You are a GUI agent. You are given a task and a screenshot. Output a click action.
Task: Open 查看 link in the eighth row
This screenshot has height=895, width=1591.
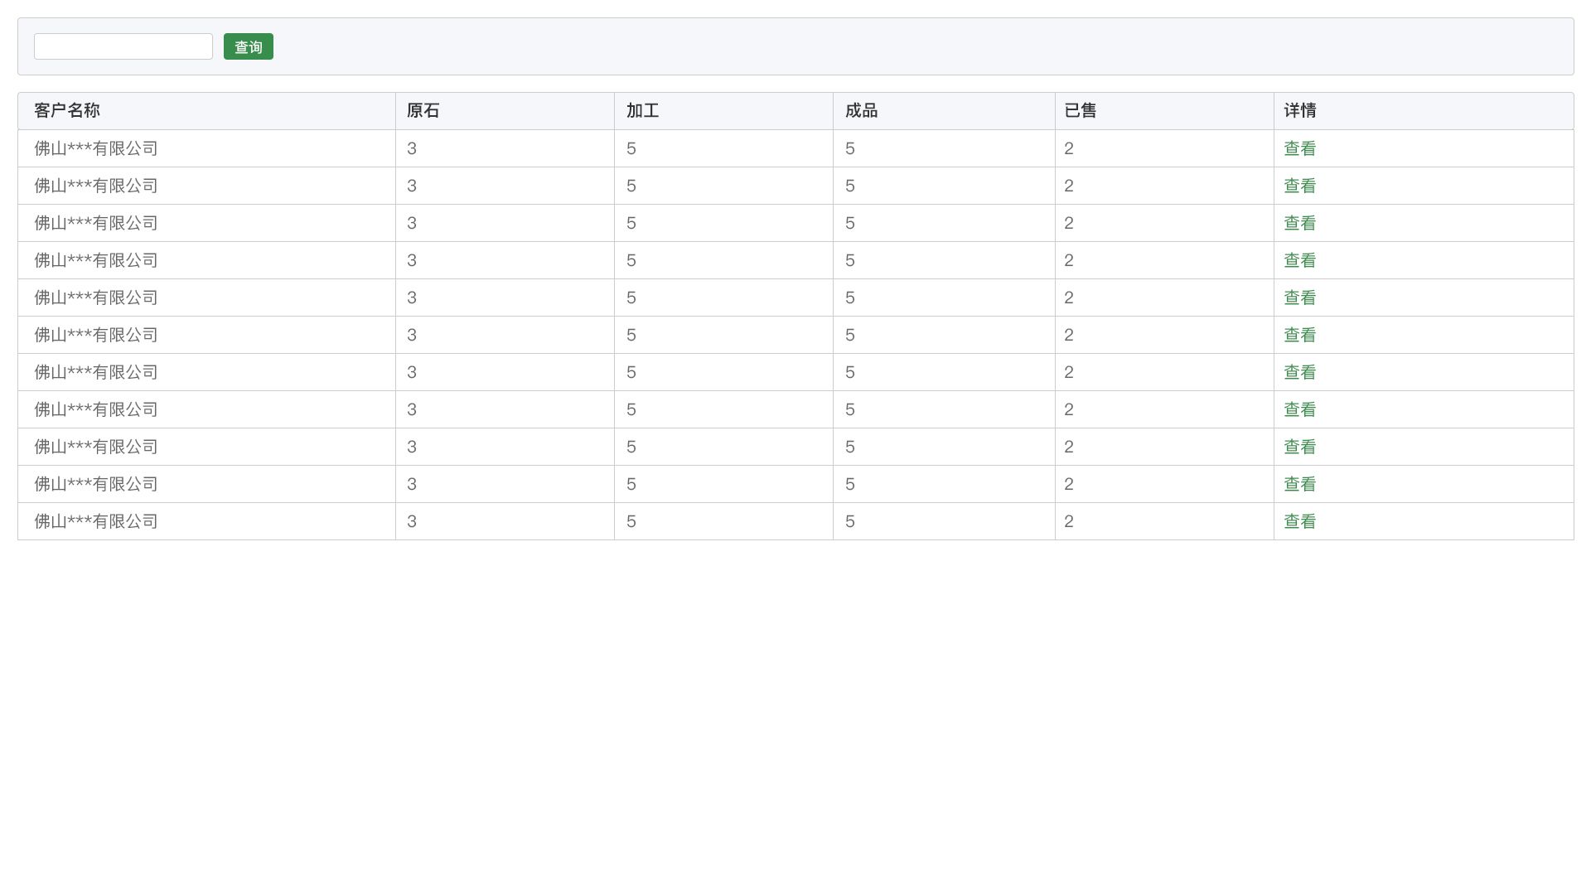coord(1299,409)
